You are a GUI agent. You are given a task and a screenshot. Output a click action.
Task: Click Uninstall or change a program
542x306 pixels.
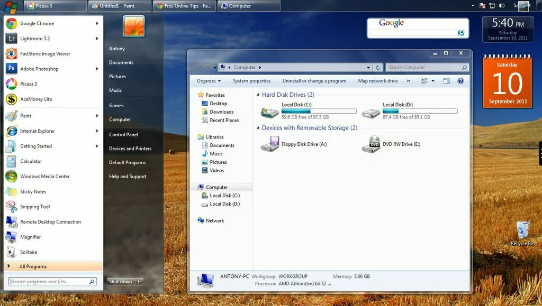pyautogui.click(x=314, y=81)
